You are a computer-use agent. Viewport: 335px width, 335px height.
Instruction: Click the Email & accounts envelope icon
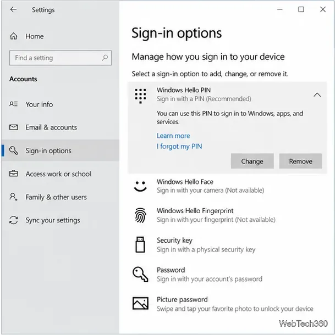[x=14, y=127]
